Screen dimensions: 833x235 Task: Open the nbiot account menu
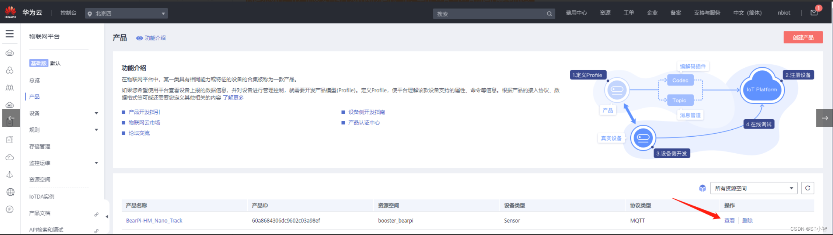pyautogui.click(x=784, y=13)
